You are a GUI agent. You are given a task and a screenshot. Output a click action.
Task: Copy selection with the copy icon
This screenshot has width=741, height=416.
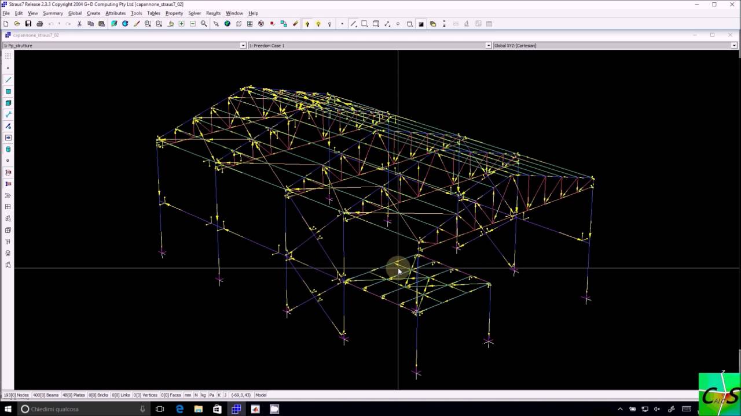coord(90,24)
